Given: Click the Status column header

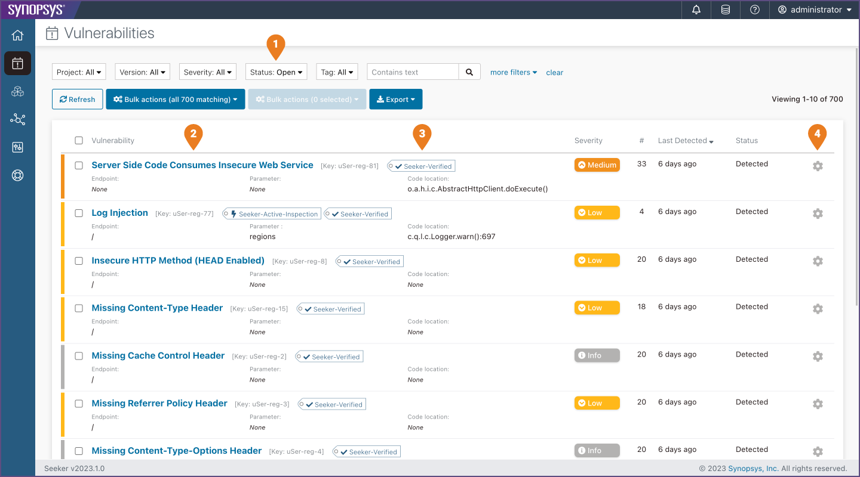Looking at the screenshot, I should pyautogui.click(x=747, y=141).
